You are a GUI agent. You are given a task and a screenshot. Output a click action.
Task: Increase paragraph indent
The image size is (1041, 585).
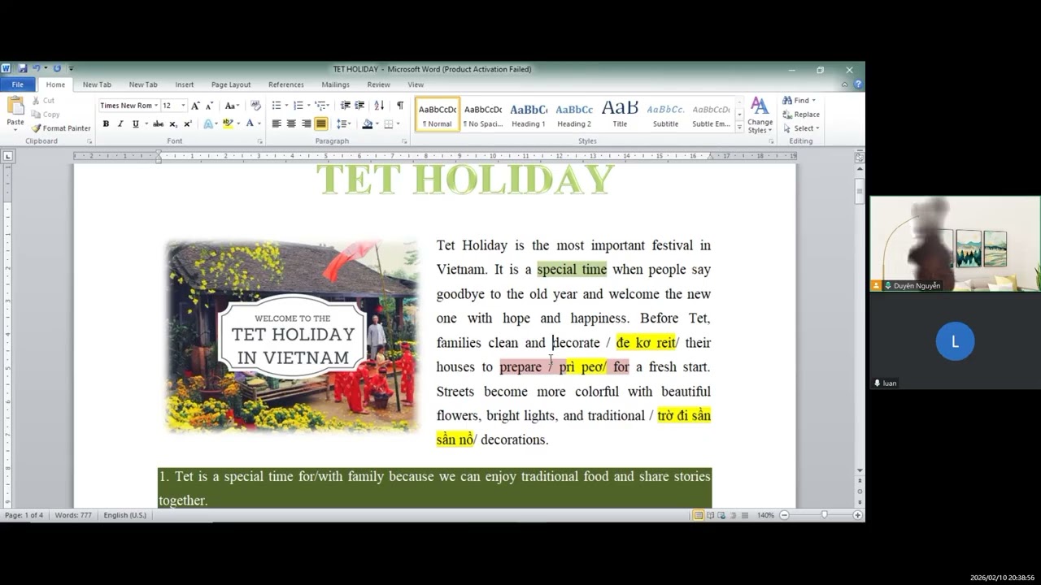coord(359,106)
